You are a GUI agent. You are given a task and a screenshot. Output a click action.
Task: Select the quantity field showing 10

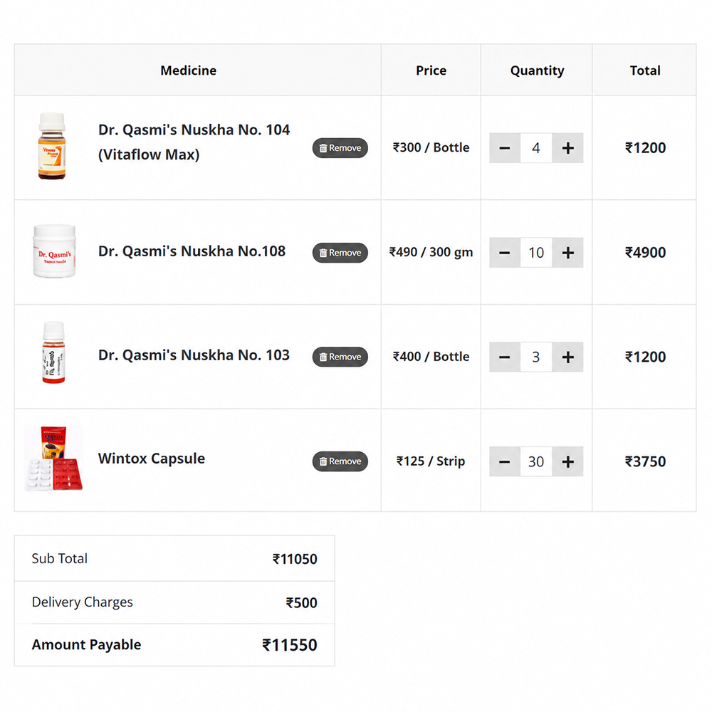536,253
